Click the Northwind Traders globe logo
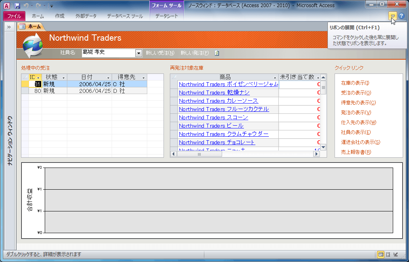The width and height of the screenshot is (409, 262). [x=32, y=45]
